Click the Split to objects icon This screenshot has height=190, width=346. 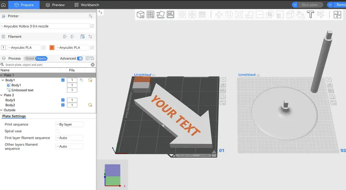pos(182,15)
